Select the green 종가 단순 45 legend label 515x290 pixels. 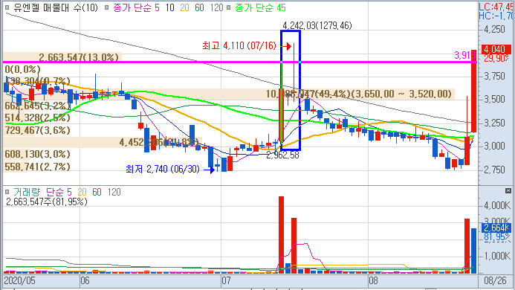click(x=260, y=7)
